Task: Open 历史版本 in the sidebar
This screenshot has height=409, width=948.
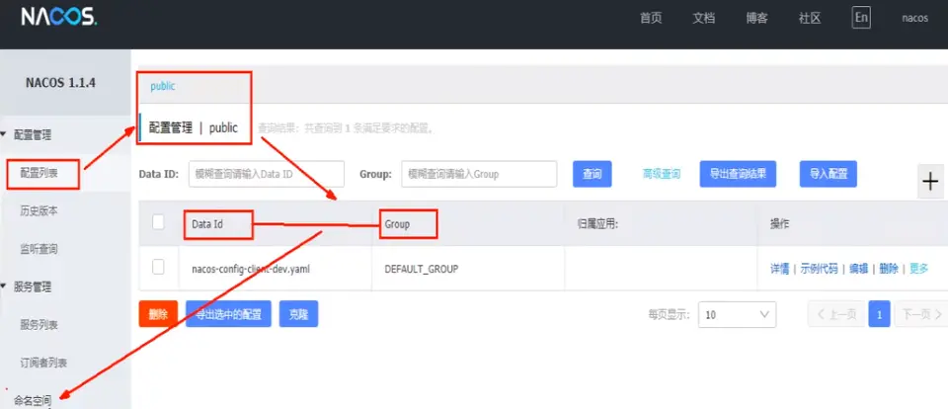Action: [x=39, y=211]
